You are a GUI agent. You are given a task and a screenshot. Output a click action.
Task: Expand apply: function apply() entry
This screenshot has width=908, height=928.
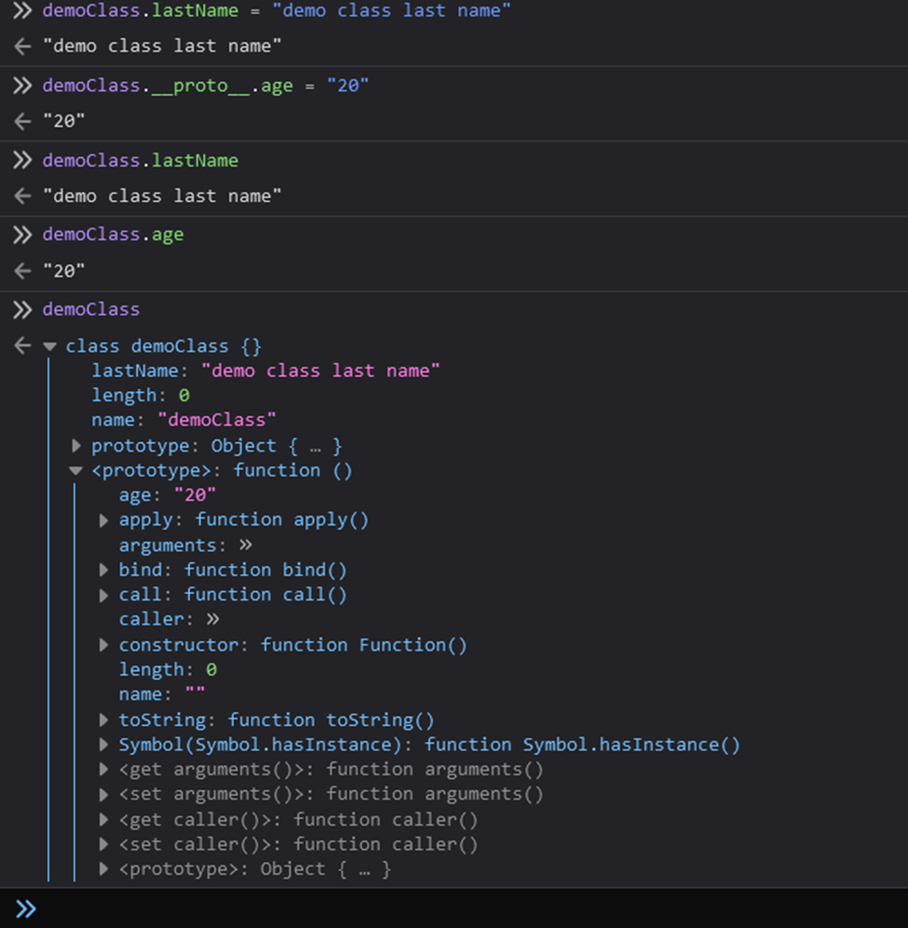tap(103, 520)
